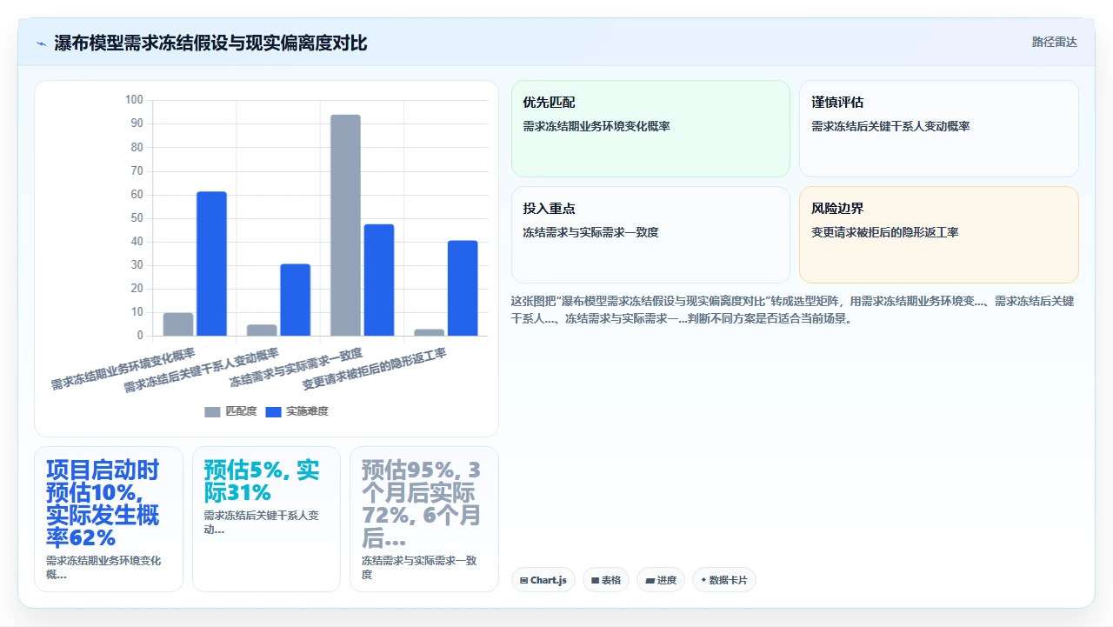Click the Chart.js tag icon

pos(523,580)
